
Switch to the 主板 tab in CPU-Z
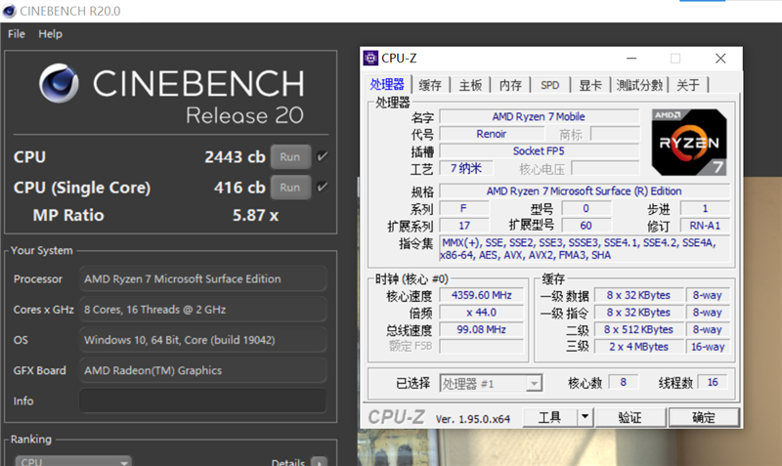470,85
